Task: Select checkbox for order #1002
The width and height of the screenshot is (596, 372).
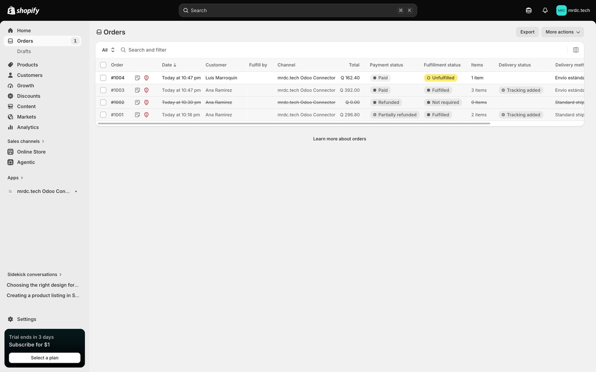Action: point(103,102)
